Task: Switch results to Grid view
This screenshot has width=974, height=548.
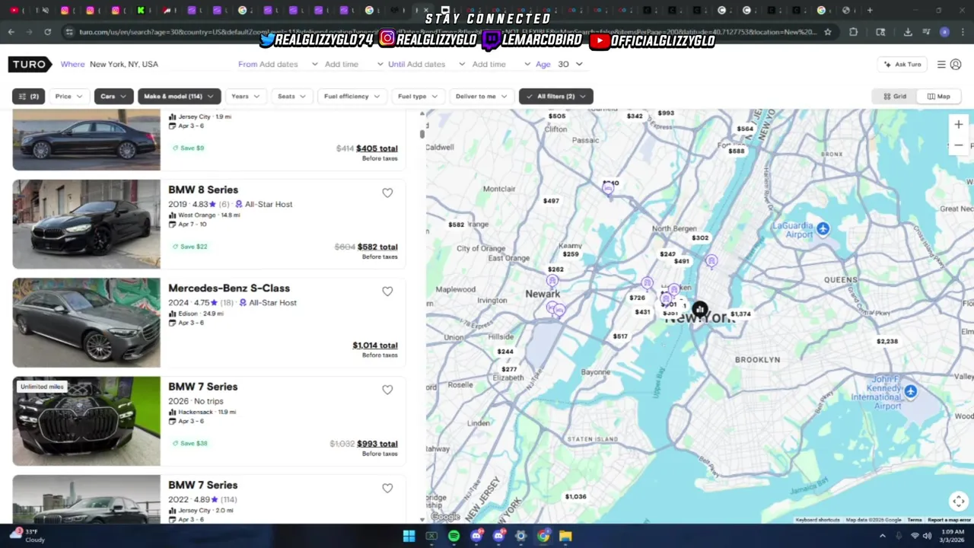Action: point(895,96)
